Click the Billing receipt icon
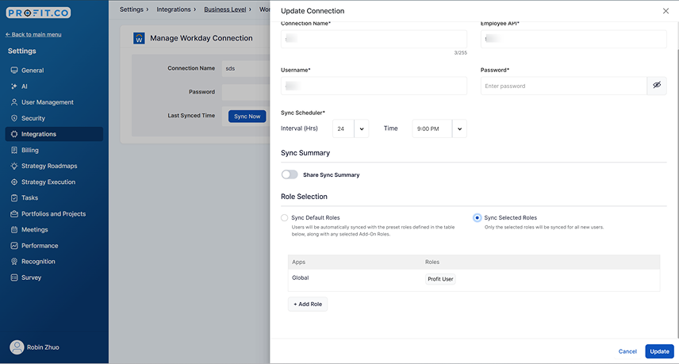This screenshot has width=679, height=364. 14,150
